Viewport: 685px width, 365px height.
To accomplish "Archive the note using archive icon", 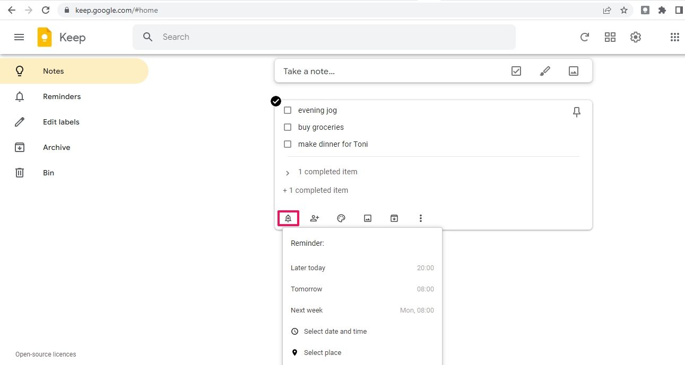I will tap(394, 218).
